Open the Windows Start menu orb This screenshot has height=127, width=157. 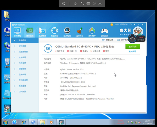coord(5,122)
